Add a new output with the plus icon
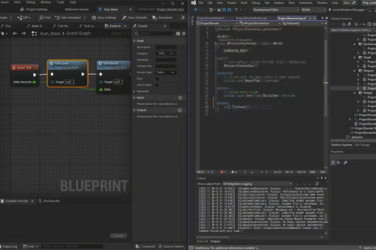 tap(180, 110)
